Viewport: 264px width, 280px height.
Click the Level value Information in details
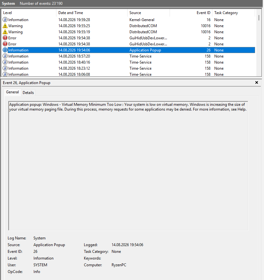click(x=43, y=258)
